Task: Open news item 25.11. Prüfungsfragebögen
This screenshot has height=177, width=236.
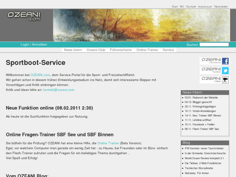Action: 200,107
